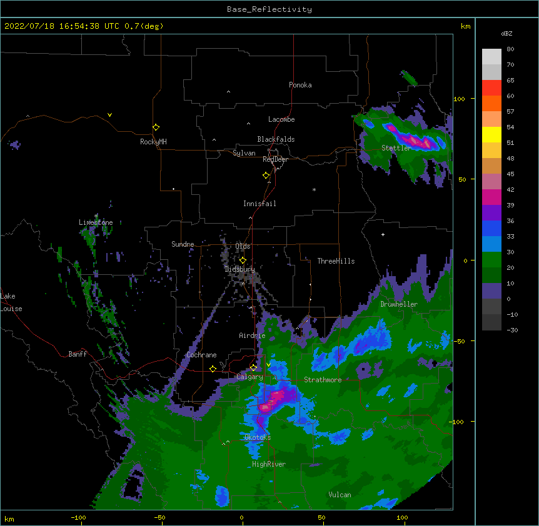This screenshot has height=526, width=539.
Task: Click the Innisfail town label
Action: tap(259, 204)
